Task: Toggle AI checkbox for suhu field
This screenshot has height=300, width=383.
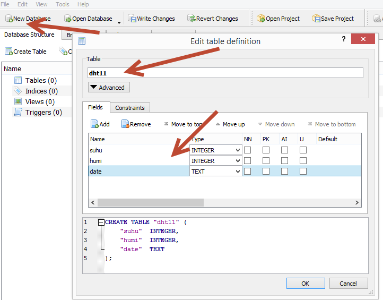Action: click(x=284, y=150)
